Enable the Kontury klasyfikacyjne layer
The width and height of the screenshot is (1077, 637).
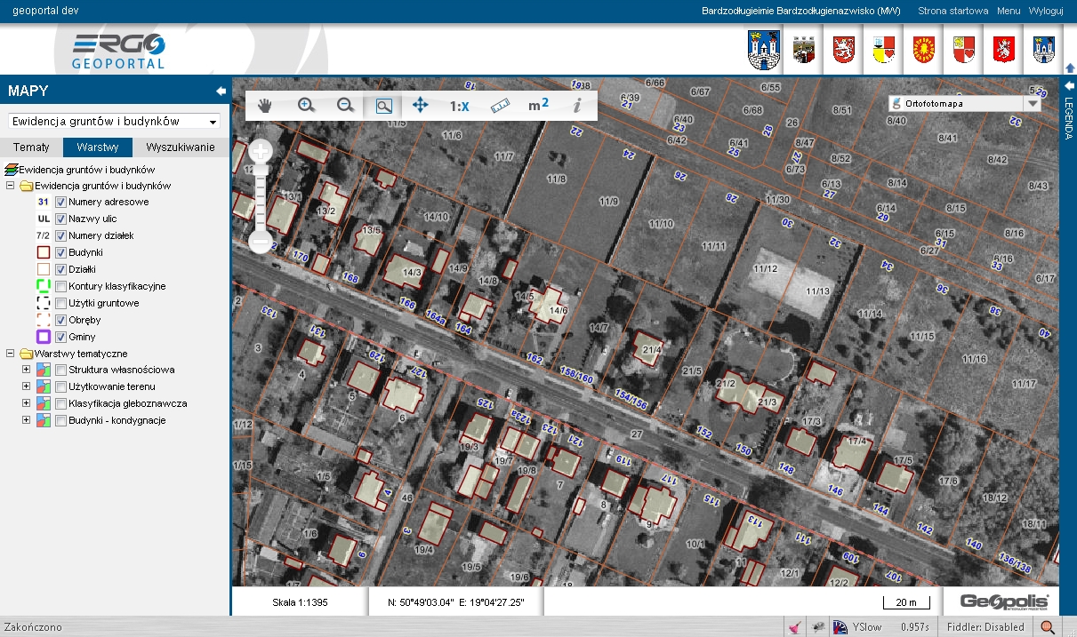[x=61, y=286]
